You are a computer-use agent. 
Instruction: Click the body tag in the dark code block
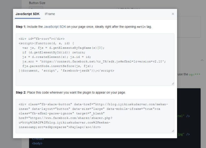37,143
